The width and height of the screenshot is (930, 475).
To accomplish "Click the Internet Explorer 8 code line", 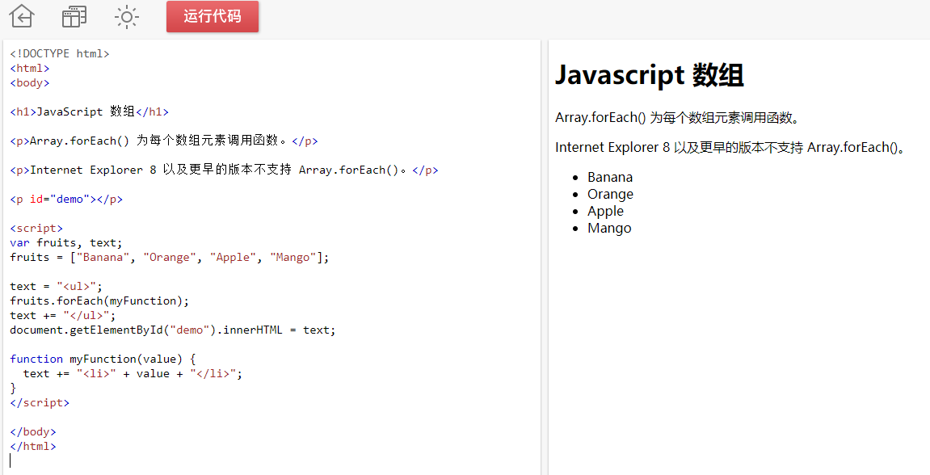I will [224, 170].
